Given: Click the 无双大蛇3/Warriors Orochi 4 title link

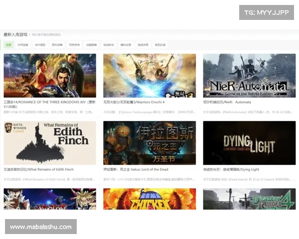Looking at the screenshot, I should coord(134,102).
